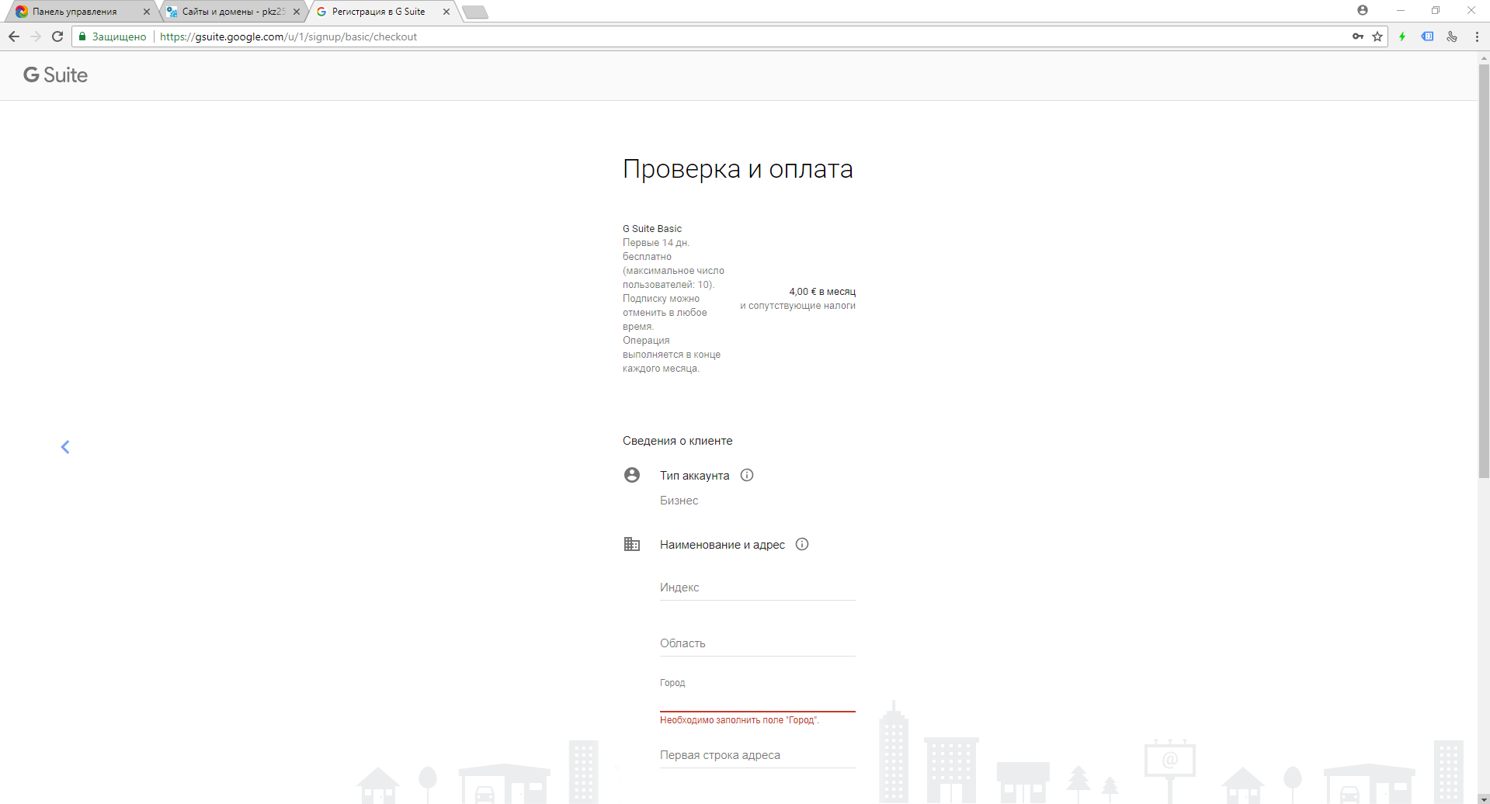Click the blue tag extension icon
The image size is (1490, 804).
[1427, 36]
